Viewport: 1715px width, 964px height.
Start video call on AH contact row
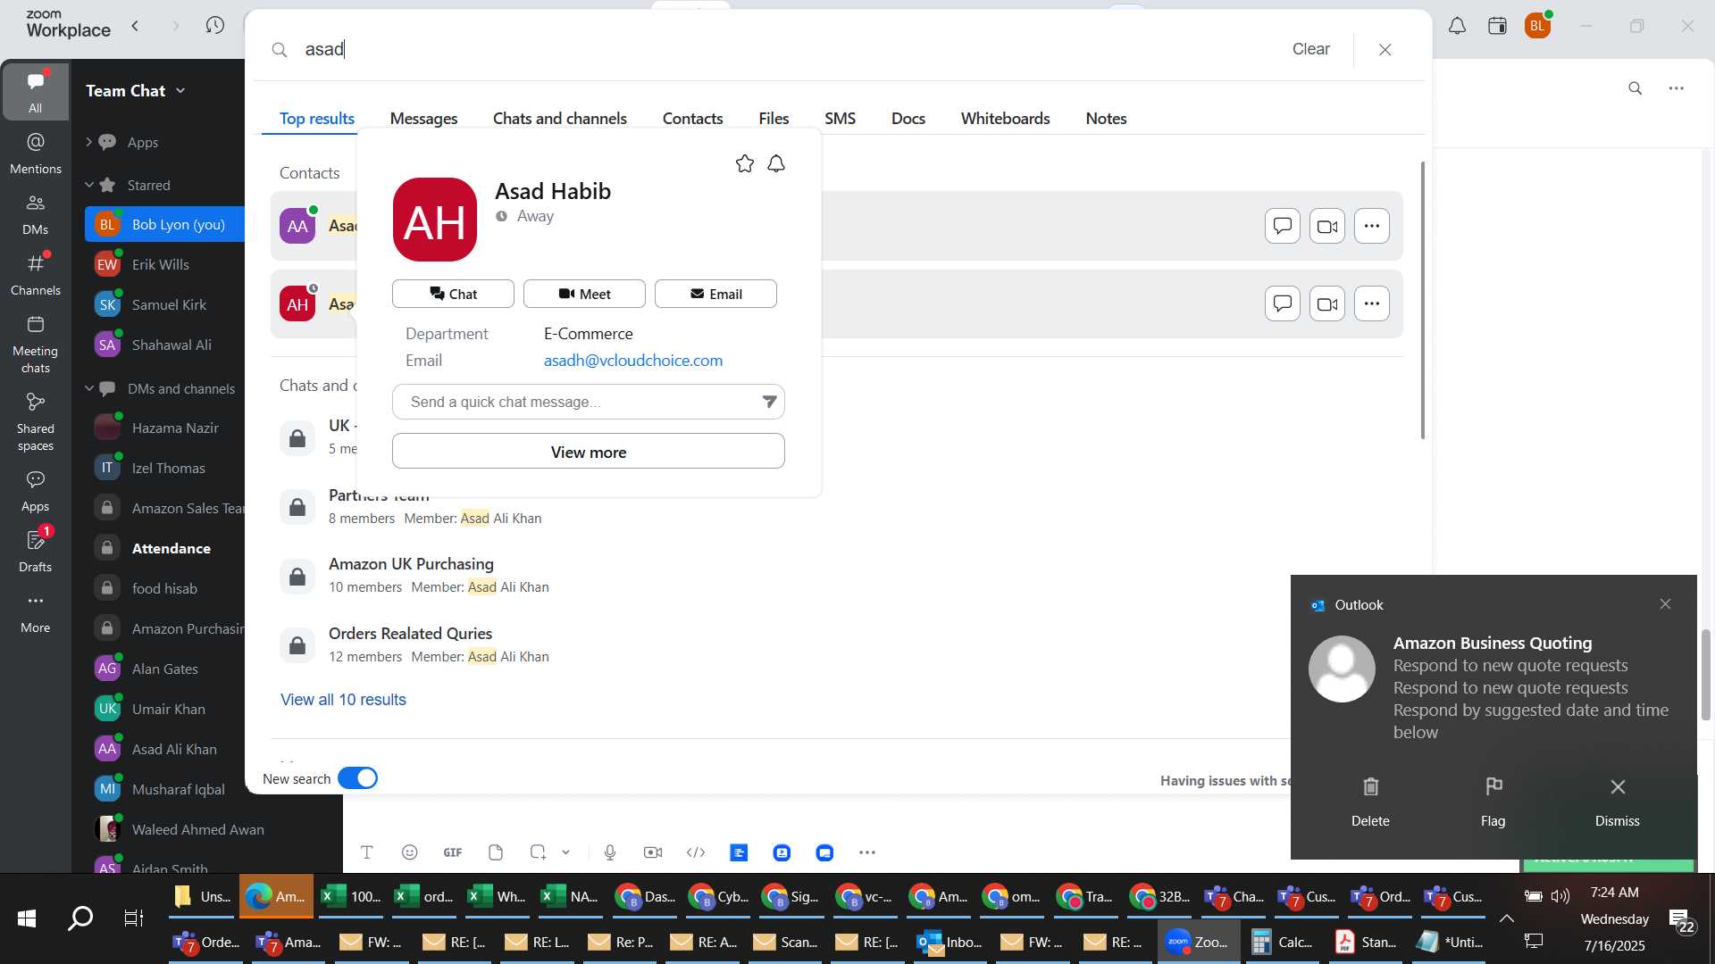point(1327,303)
